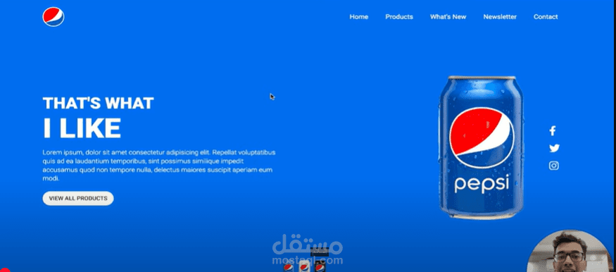The width and height of the screenshot is (616, 272).
Task: Open the Contact nav link
Action: 546,17
